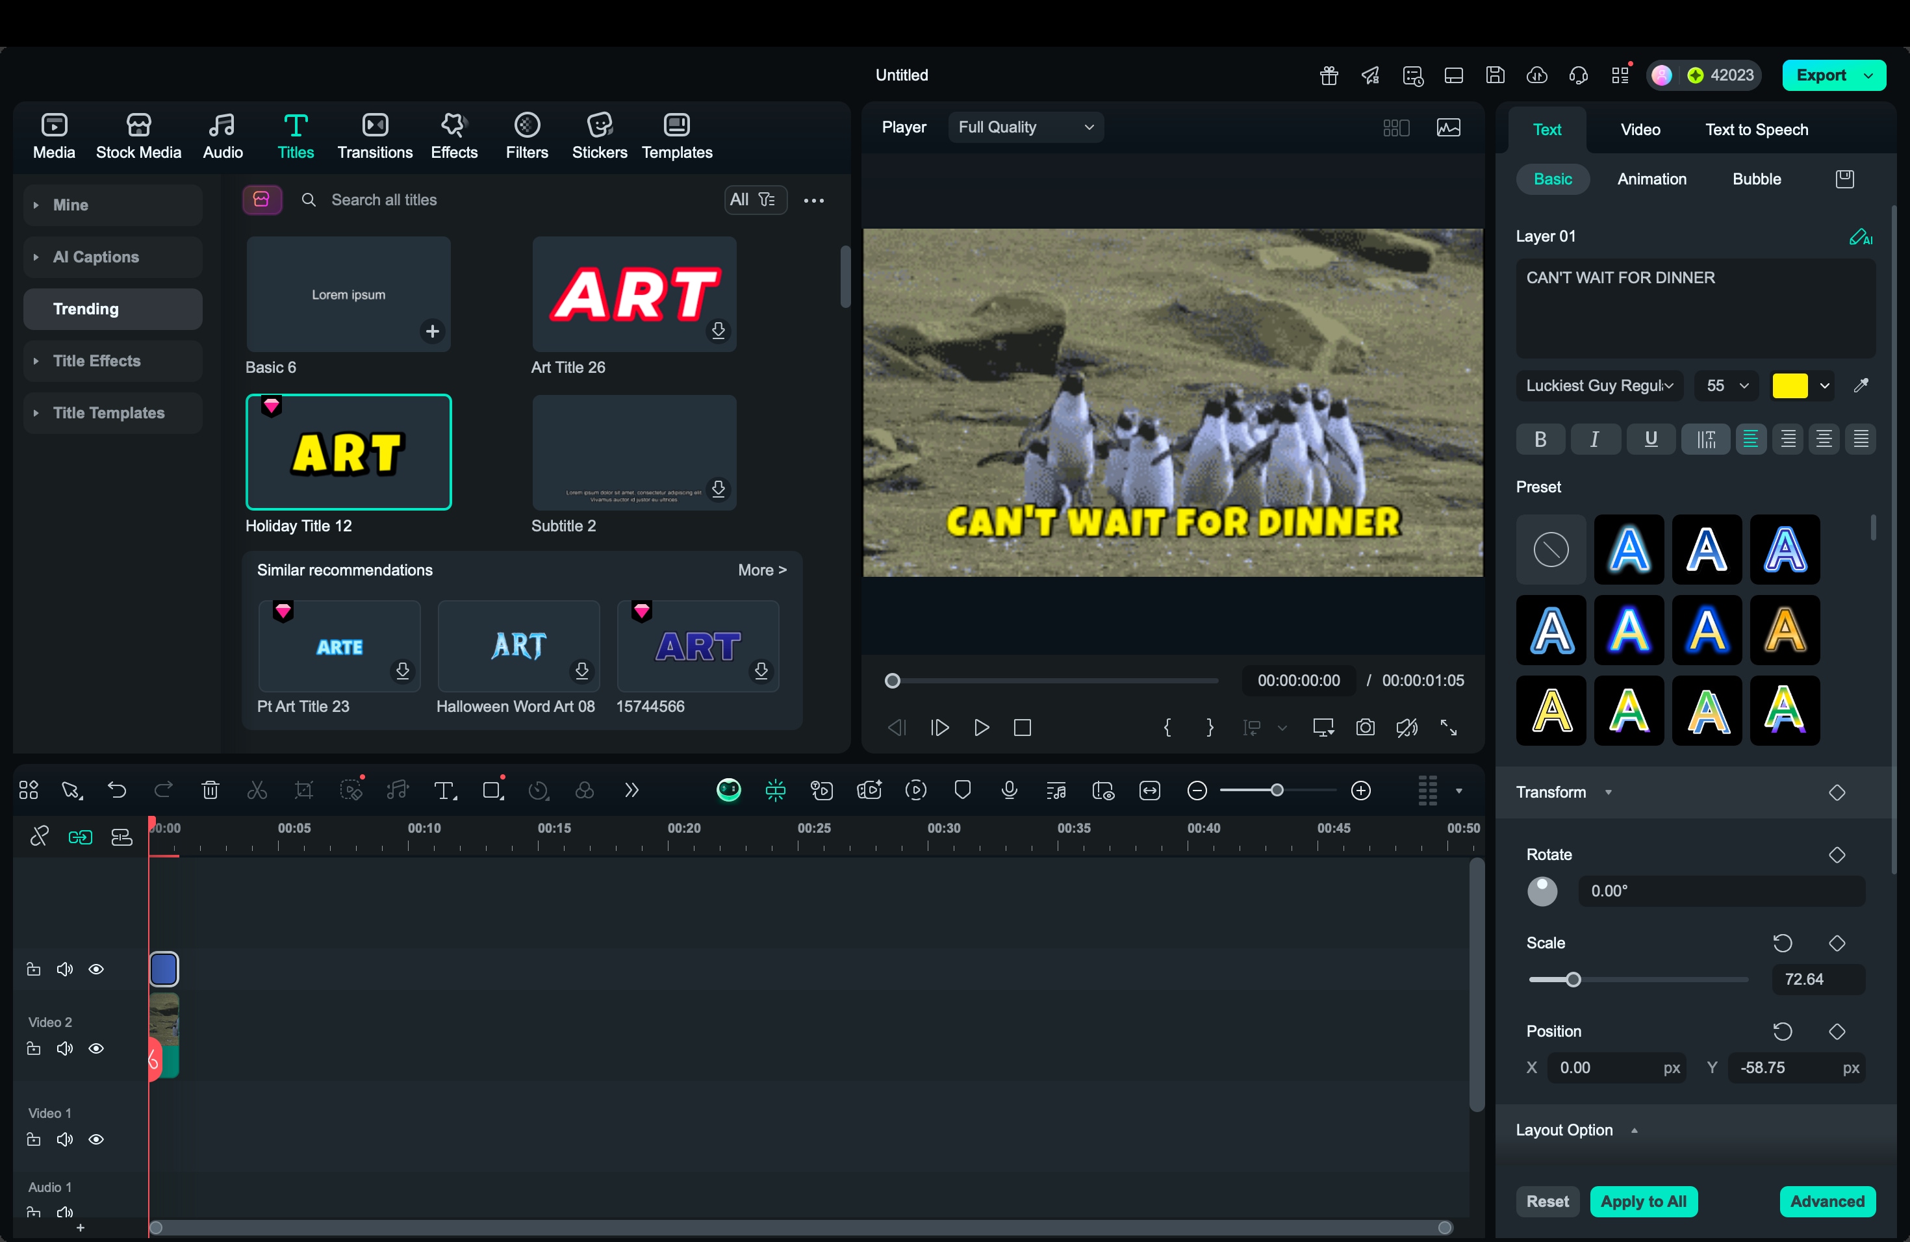Click the Apply to All button

1644,1201
